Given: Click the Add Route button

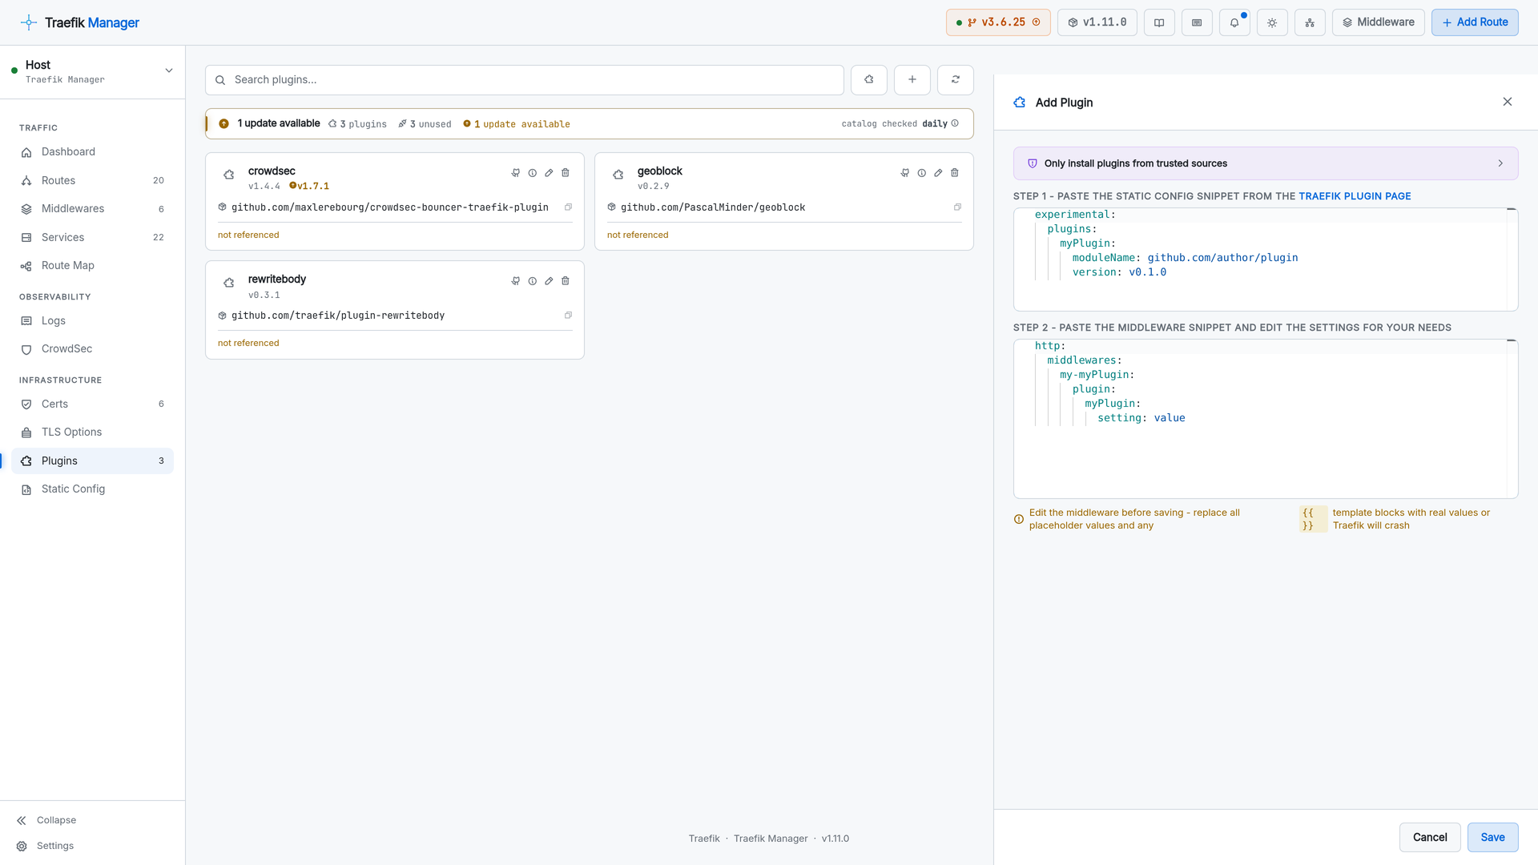Looking at the screenshot, I should tap(1475, 22).
